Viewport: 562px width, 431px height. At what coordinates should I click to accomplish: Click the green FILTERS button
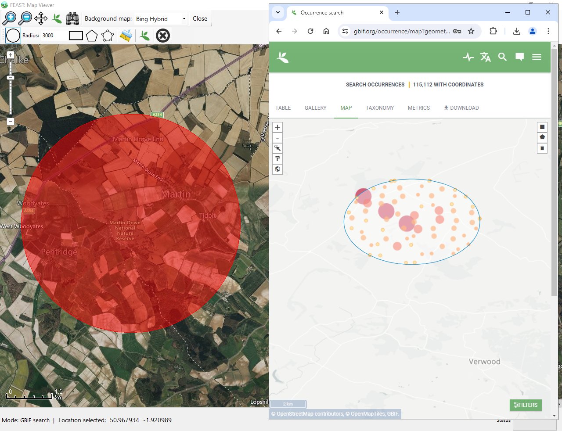[x=526, y=405]
